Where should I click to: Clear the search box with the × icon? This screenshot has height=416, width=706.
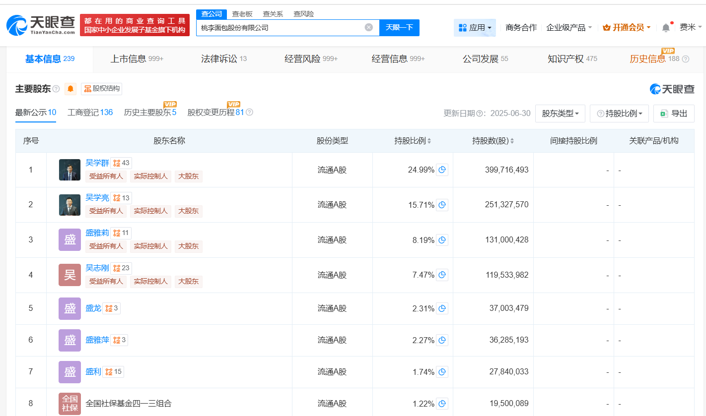click(367, 27)
